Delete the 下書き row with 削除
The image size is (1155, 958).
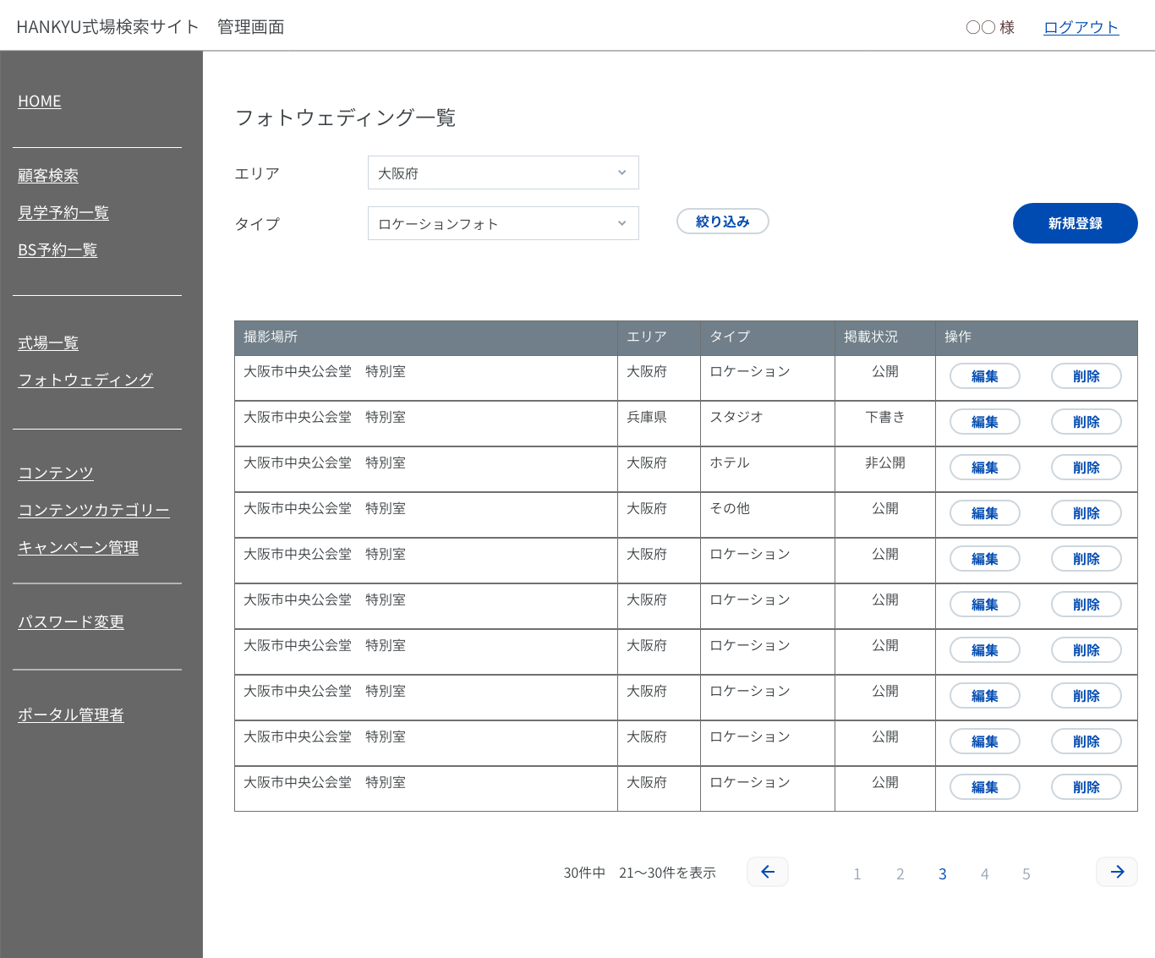pyautogui.click(x=1086, y=422)
